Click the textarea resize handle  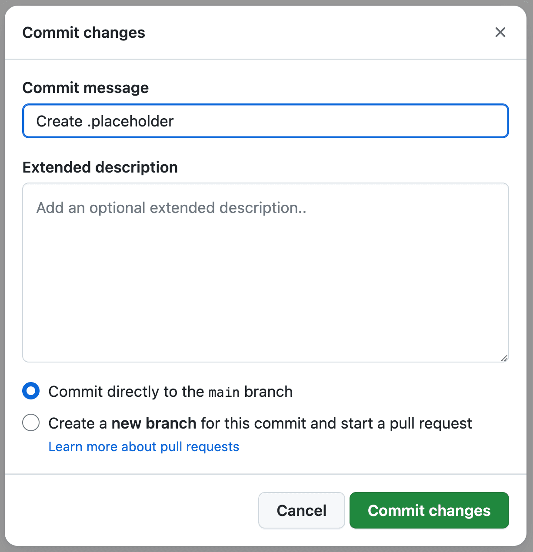[505, 358]
